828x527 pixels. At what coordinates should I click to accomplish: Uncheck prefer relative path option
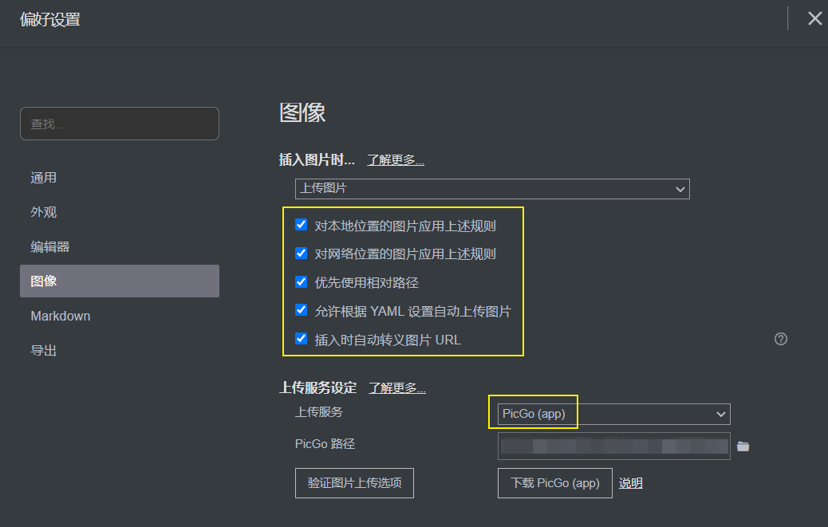(x=302, y=282)
